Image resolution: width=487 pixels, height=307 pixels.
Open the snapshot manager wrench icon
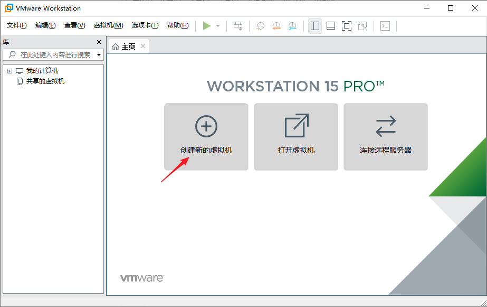[x=292, y=26]
